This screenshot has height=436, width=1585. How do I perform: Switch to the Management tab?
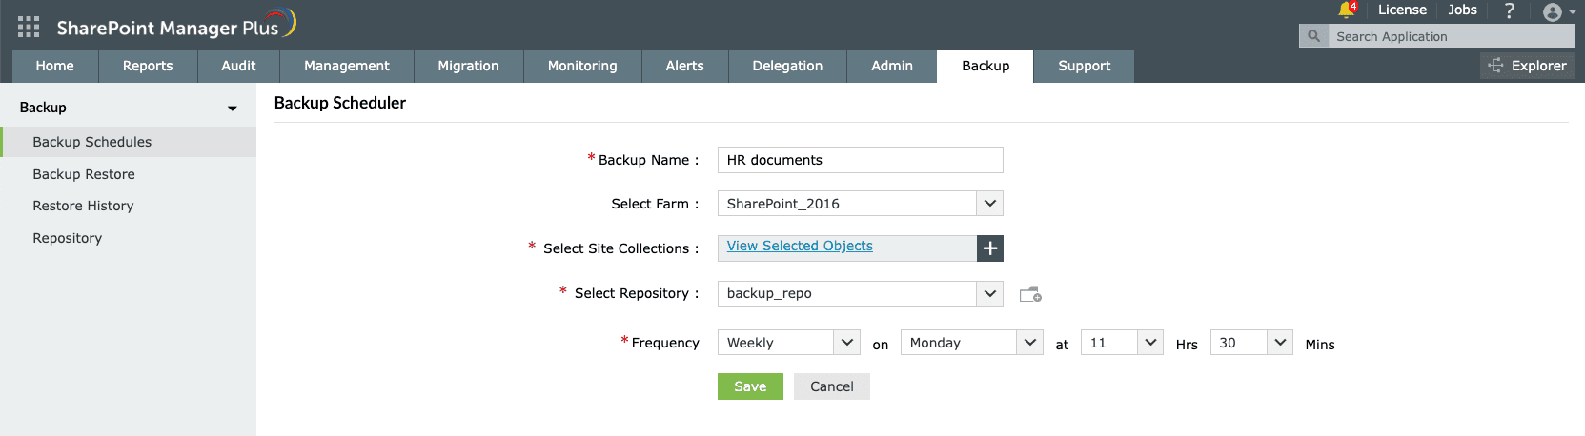(347, 66)
